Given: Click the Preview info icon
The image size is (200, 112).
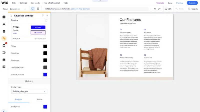Looking at the screenshot, I should 46,20.
